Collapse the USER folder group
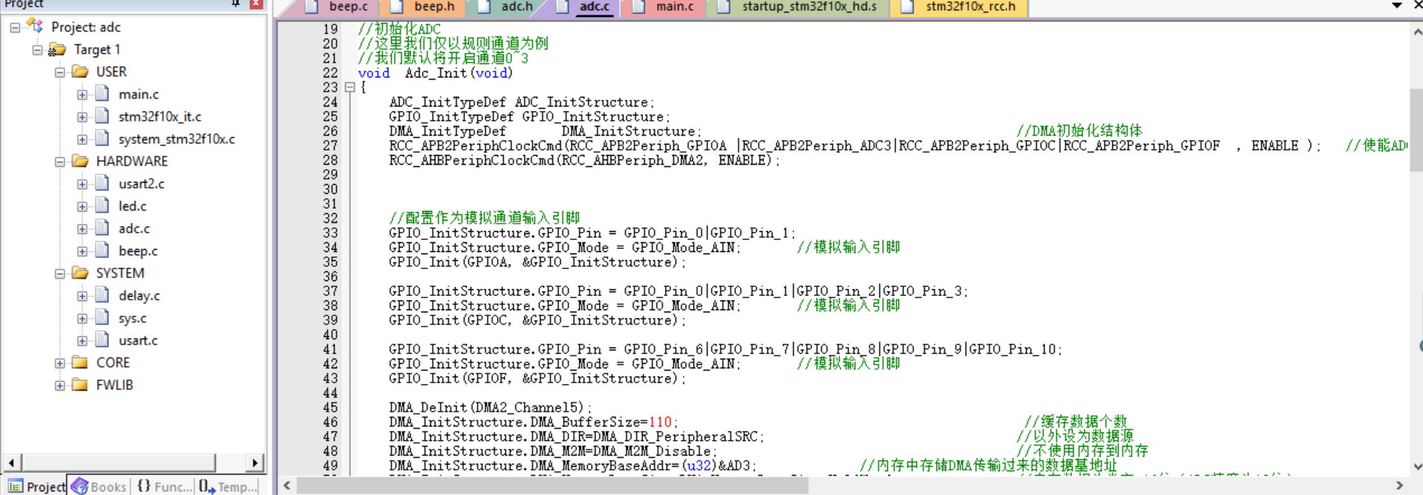Image resolution: width=1423 pixels, height=495 pixels. [60, 72]
